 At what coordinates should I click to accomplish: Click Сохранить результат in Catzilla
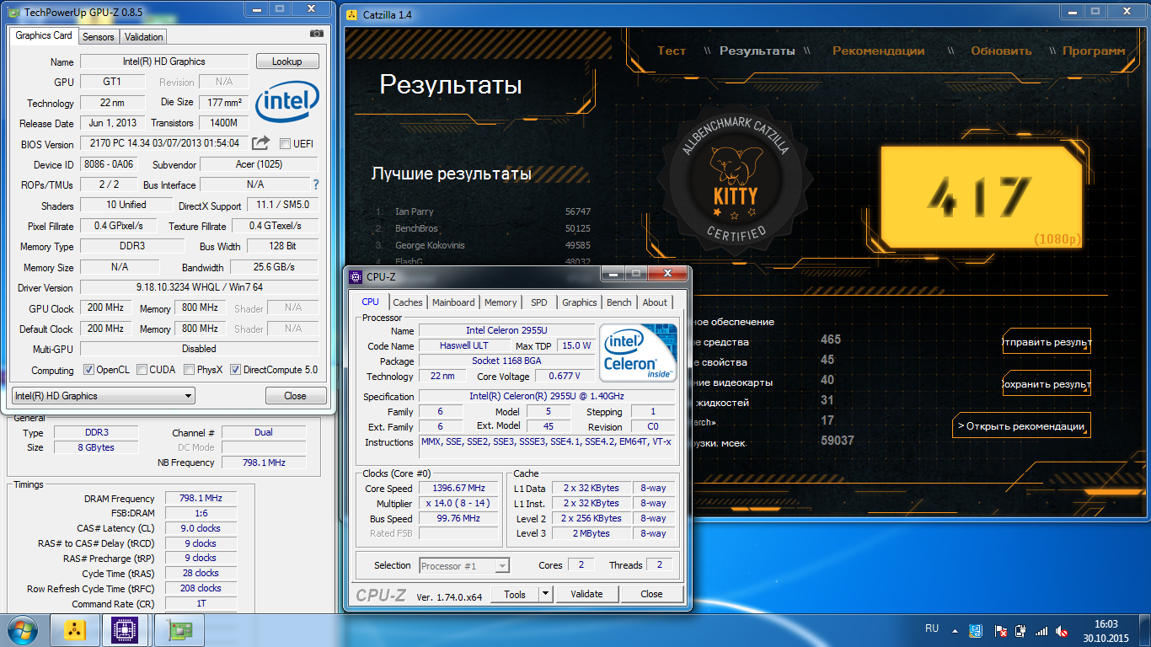[1047, 384]
